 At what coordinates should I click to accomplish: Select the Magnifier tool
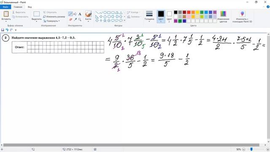(x=80, y=19)
